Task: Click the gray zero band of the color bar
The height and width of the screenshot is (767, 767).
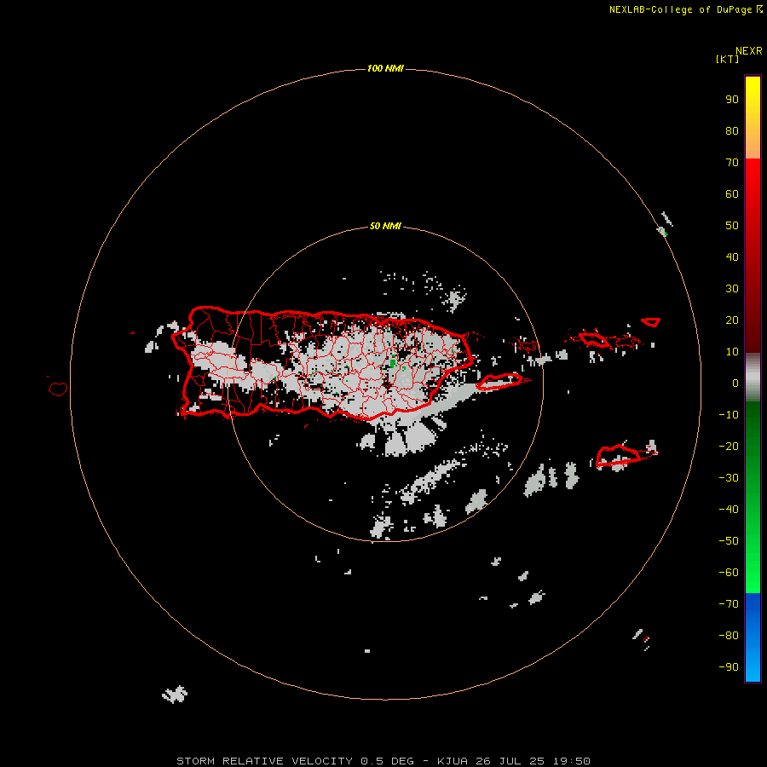Action: [x=753, y=378]
